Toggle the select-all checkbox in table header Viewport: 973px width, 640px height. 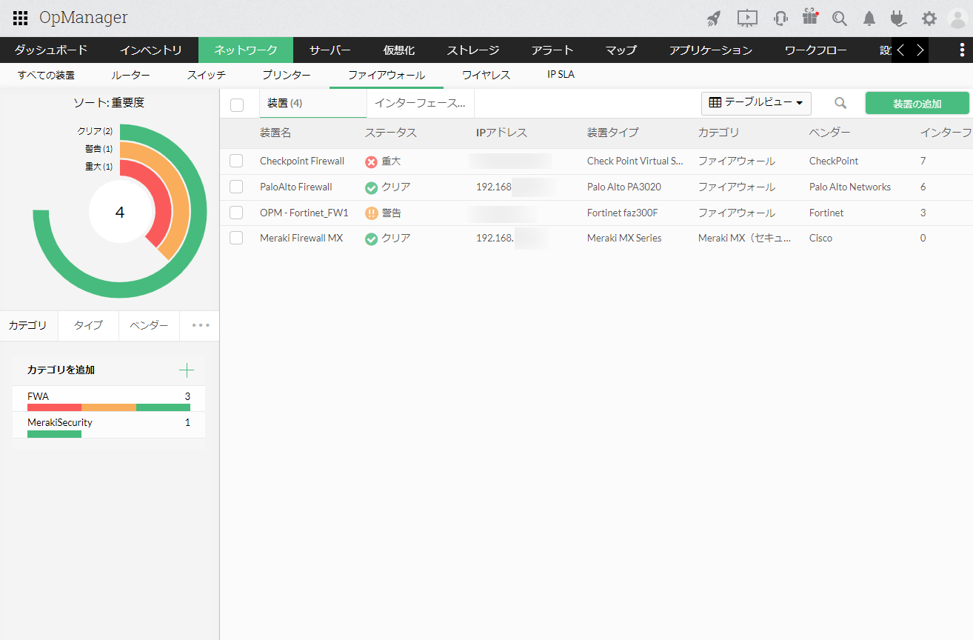237,104
